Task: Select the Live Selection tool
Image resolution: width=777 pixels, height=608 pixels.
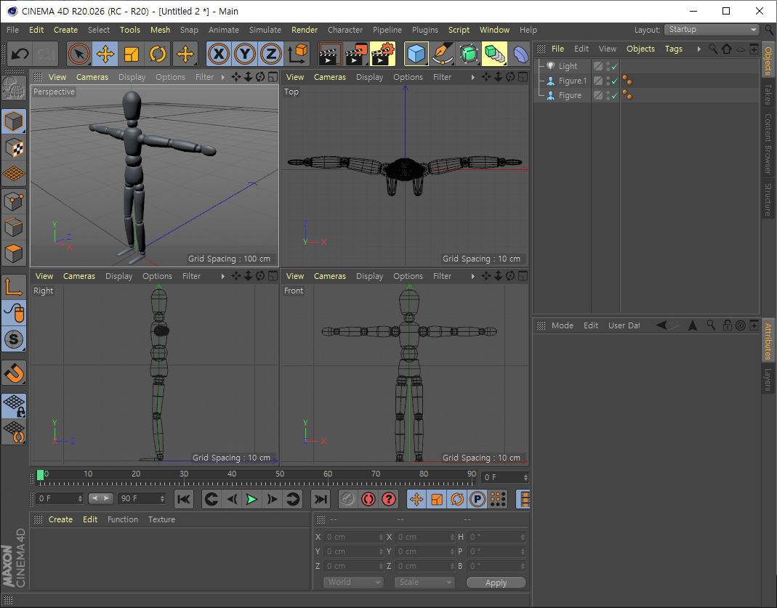Action: coord(78,54)
